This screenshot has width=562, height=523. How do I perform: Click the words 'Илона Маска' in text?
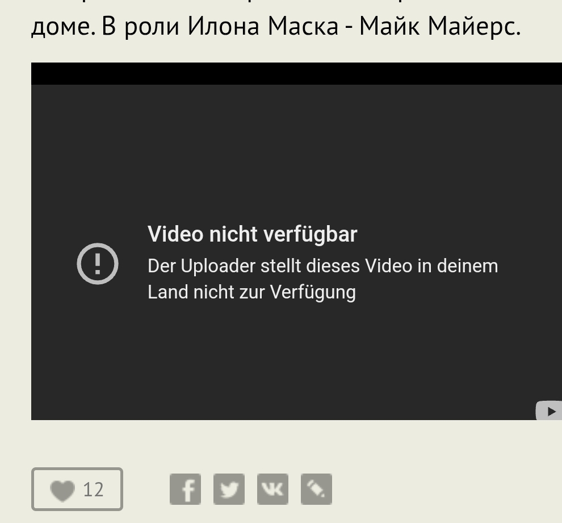point(263,27)
